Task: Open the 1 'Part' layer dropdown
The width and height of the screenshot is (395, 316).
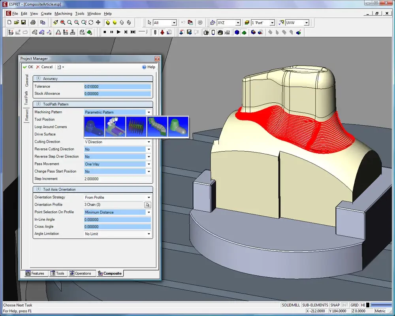Action: (272, 23)
